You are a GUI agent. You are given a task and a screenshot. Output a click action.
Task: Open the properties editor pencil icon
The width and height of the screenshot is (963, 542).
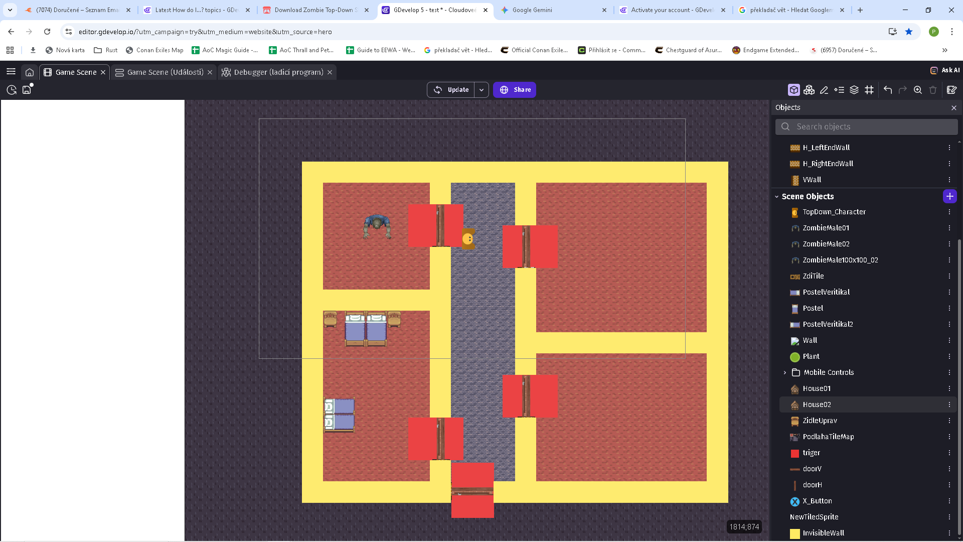tap(824, 90)
